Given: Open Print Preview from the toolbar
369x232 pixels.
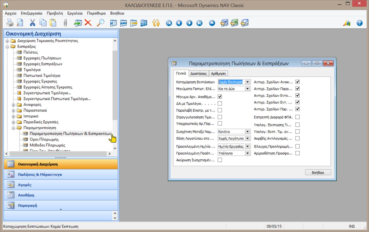Looking at the screenshot, I should click(x=20, y=23).
